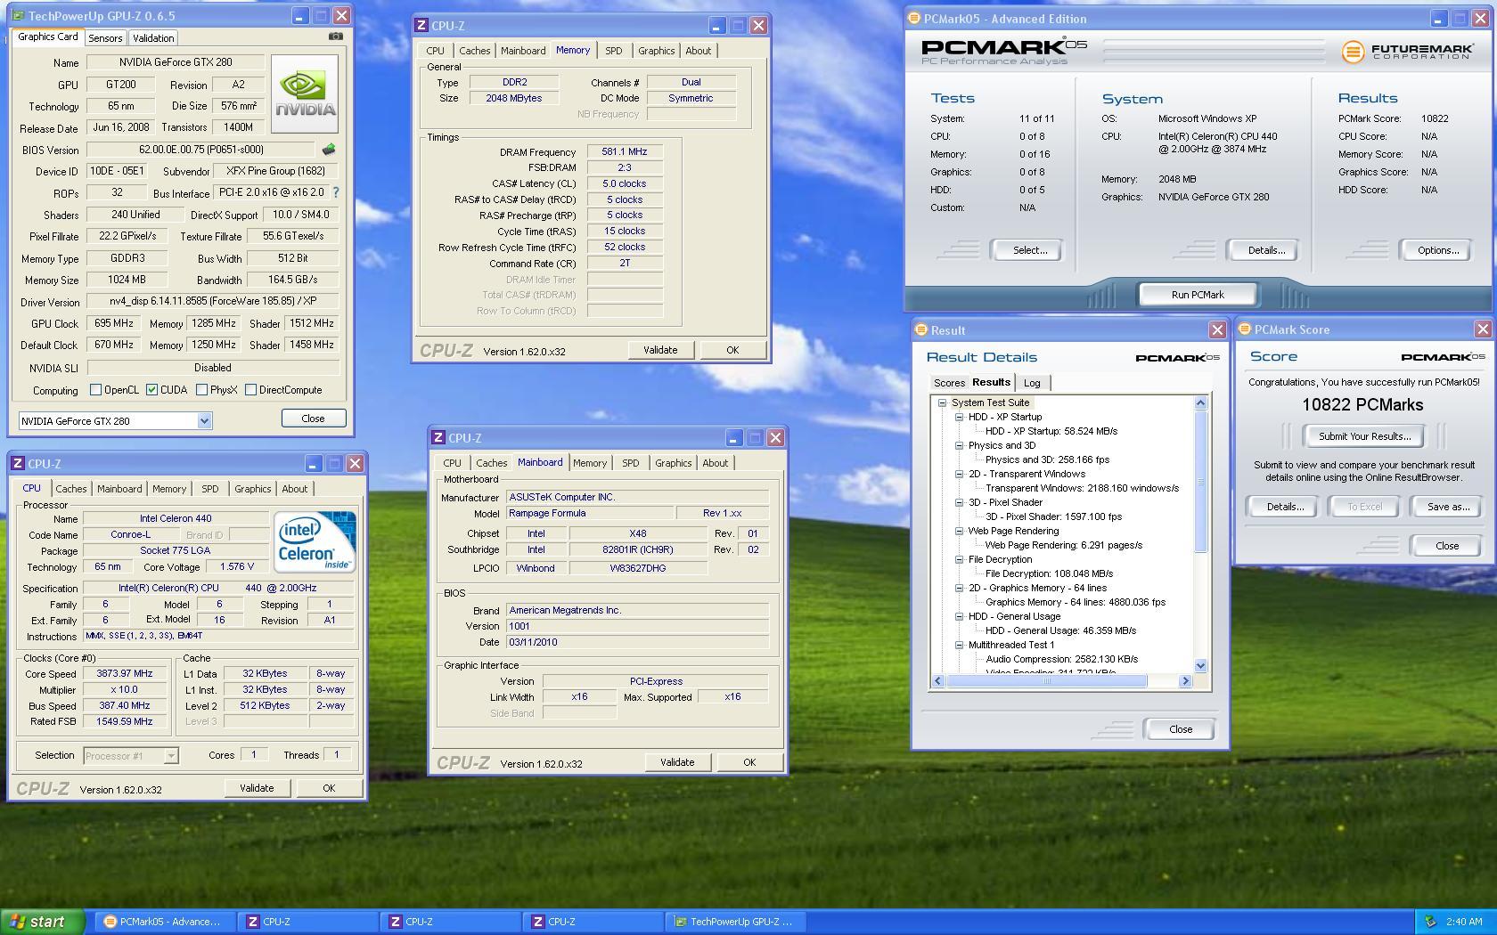The width and height of the screenshot is (1497, 935).
Task: Click the Result horizontal scrollbar thumb
Action: click(1047, 681)
